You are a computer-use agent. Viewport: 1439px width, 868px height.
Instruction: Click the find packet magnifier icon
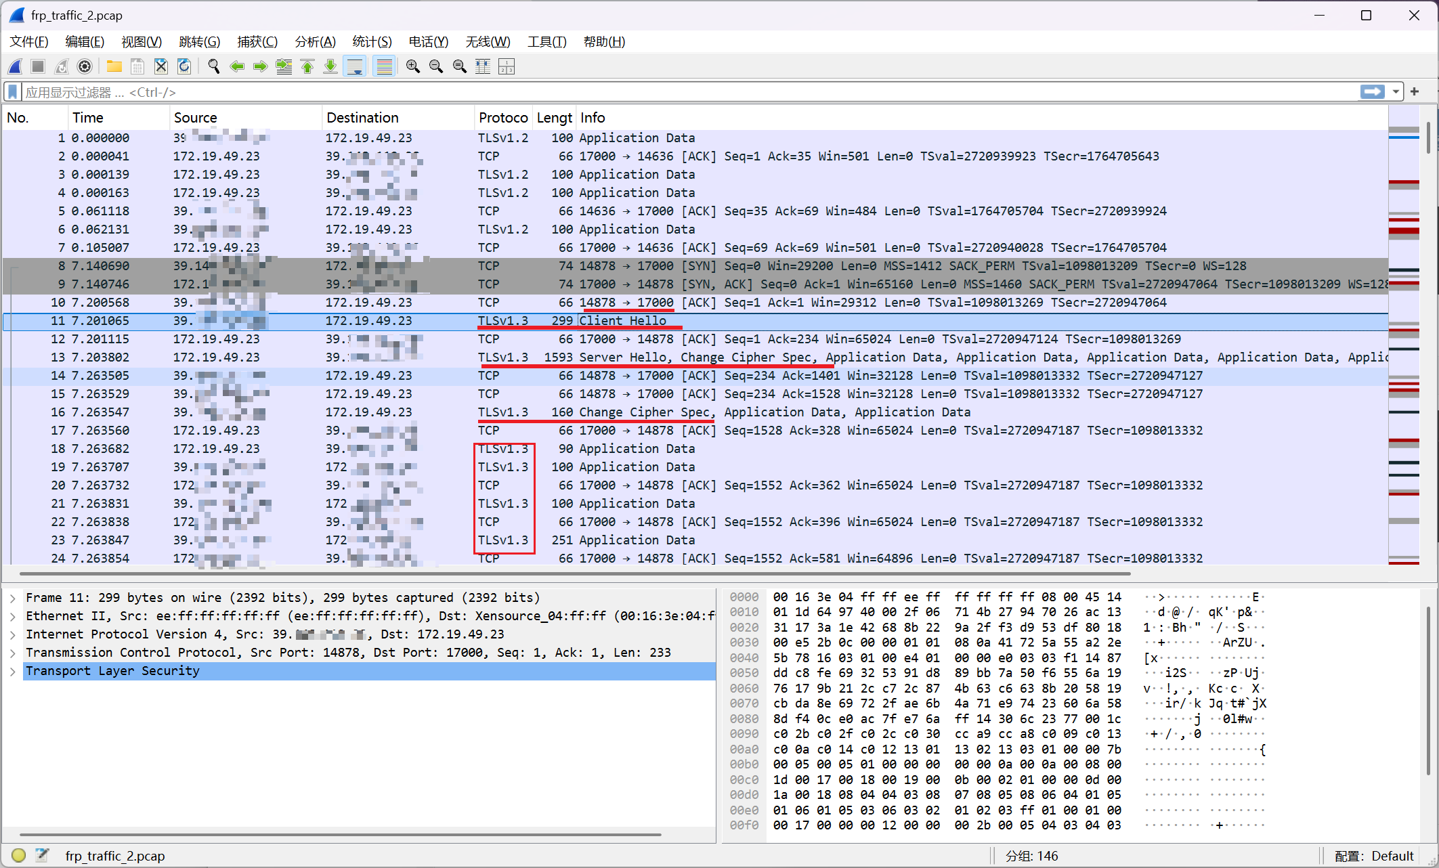point(214,66)
